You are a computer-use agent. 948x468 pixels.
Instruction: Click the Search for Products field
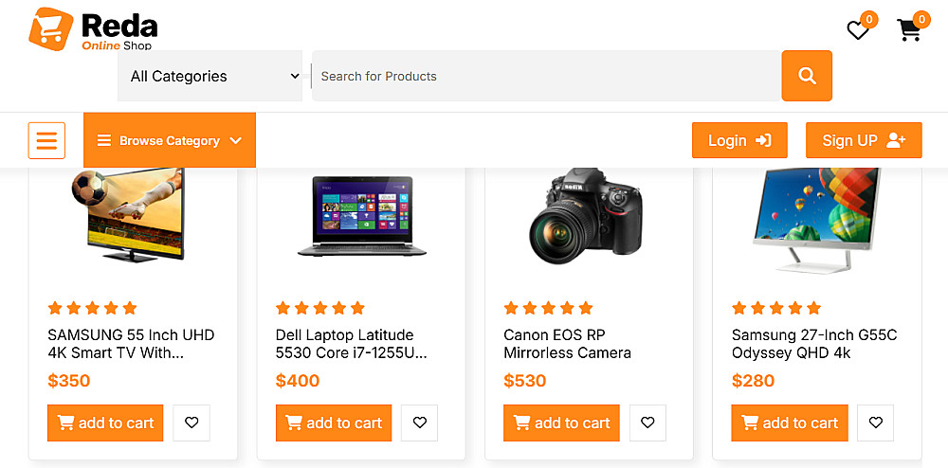click(x=546, y=76)
